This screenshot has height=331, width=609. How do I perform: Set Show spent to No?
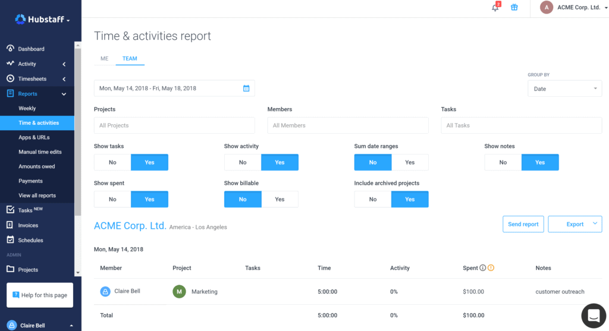tap(112, 199)
